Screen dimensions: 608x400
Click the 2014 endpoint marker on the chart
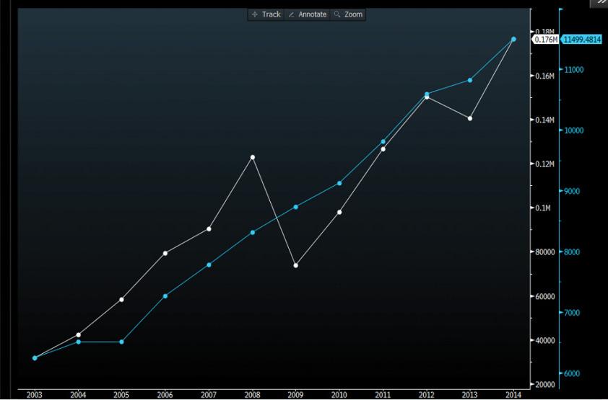pyautogui.click(x=513, y=39)
